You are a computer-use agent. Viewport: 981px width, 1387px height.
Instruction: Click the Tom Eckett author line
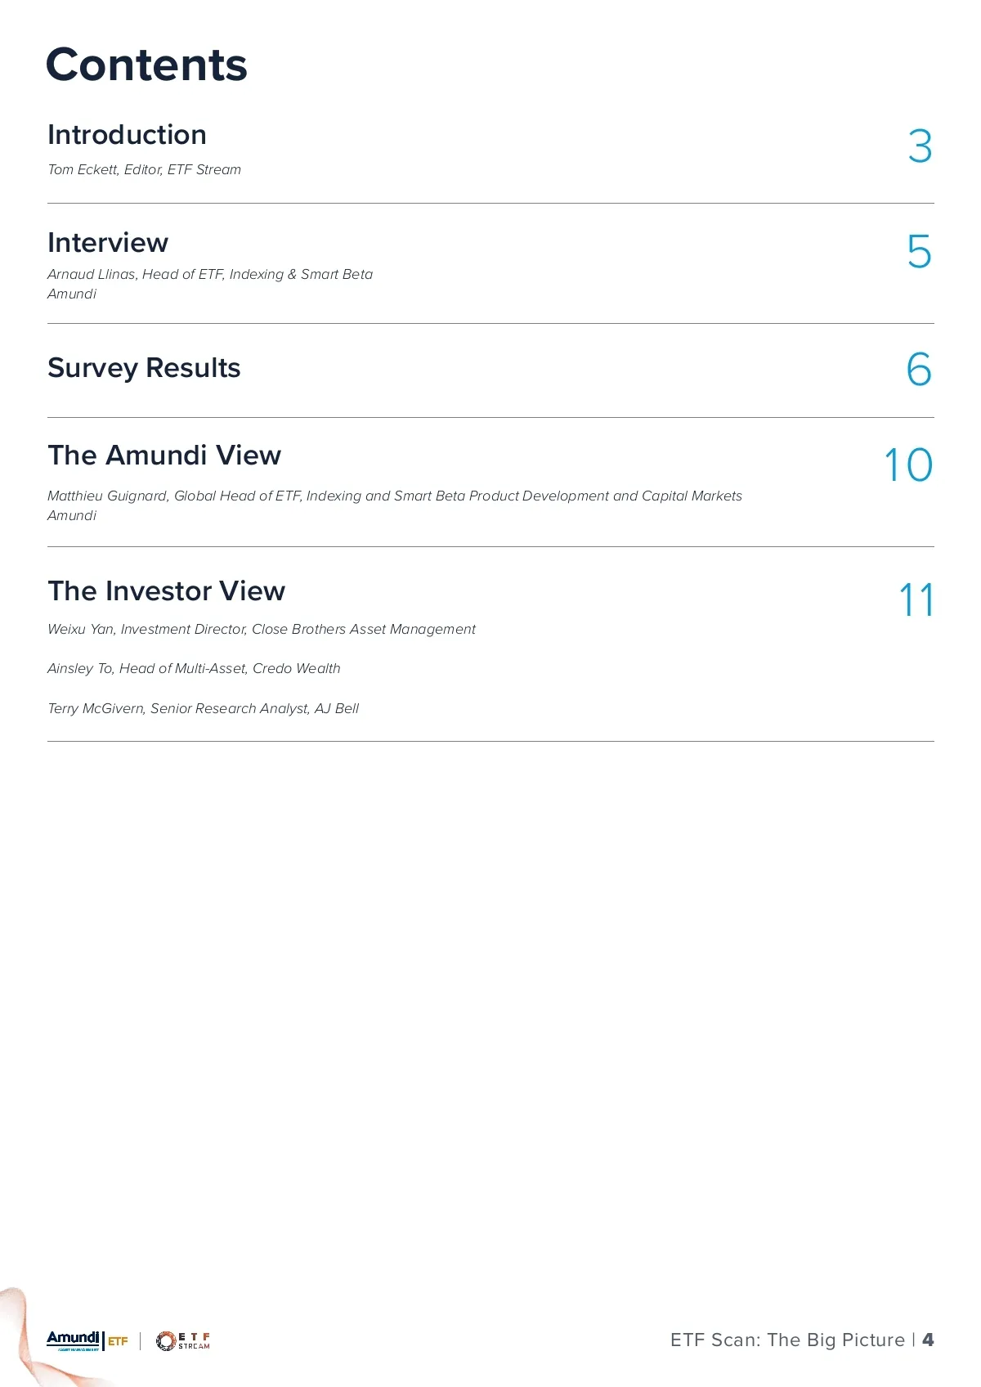[x=144, y=169]
